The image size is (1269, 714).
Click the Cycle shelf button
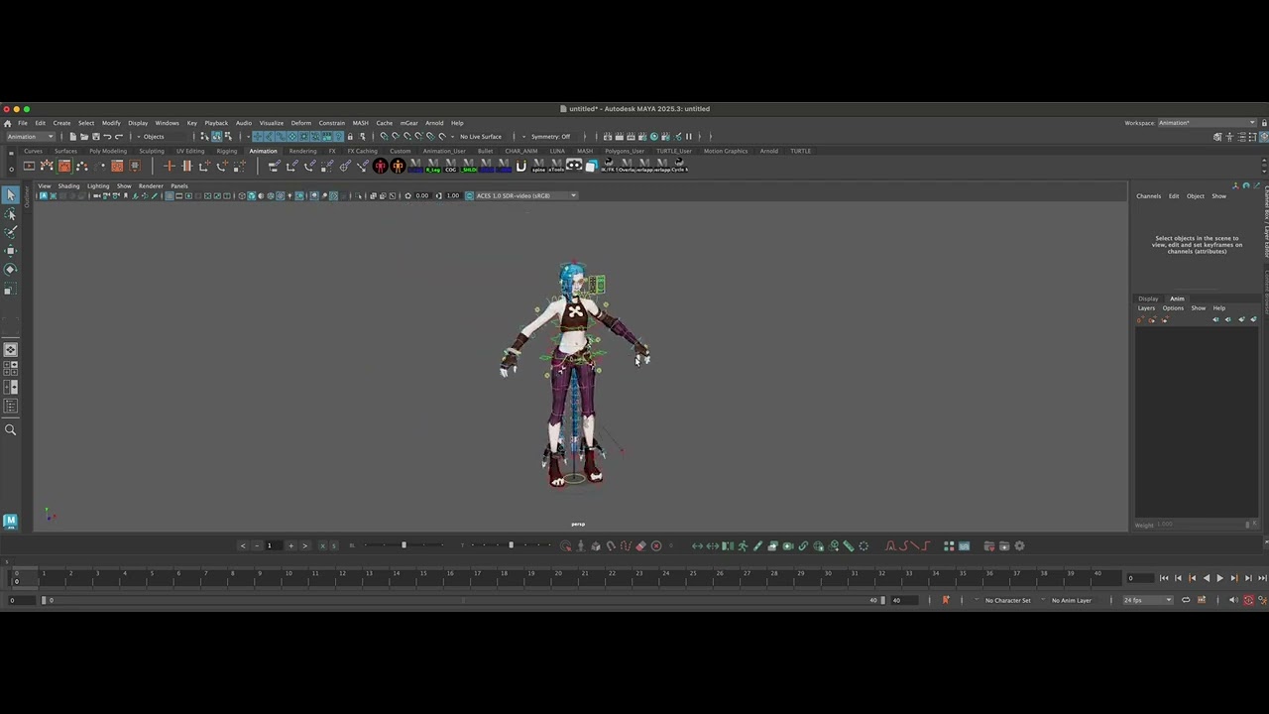coord(679,167)
